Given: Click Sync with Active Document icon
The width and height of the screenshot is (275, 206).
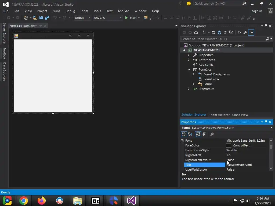Looking at the screenshot, I should coord(214,32).
